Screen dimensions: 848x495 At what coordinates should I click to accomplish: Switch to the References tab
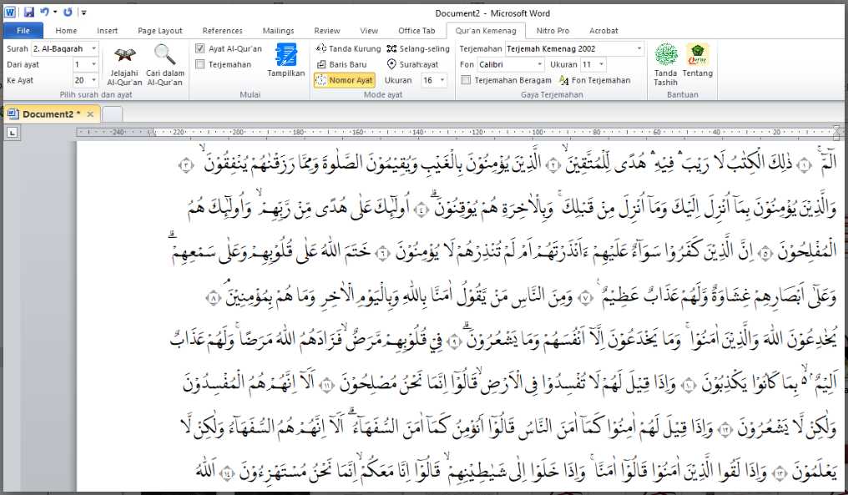pos(222,31)
